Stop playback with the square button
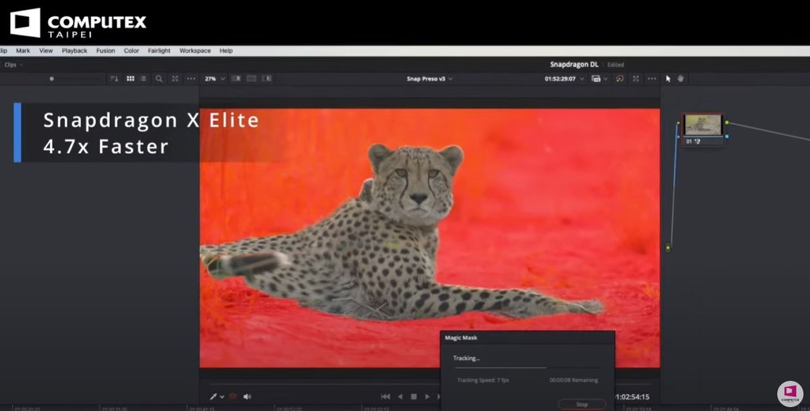 click(414, 396)
